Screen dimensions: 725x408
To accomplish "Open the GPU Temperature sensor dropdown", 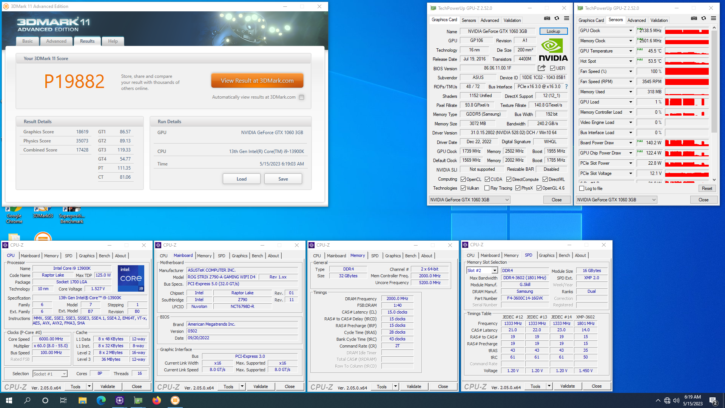I will pos(630,51).
